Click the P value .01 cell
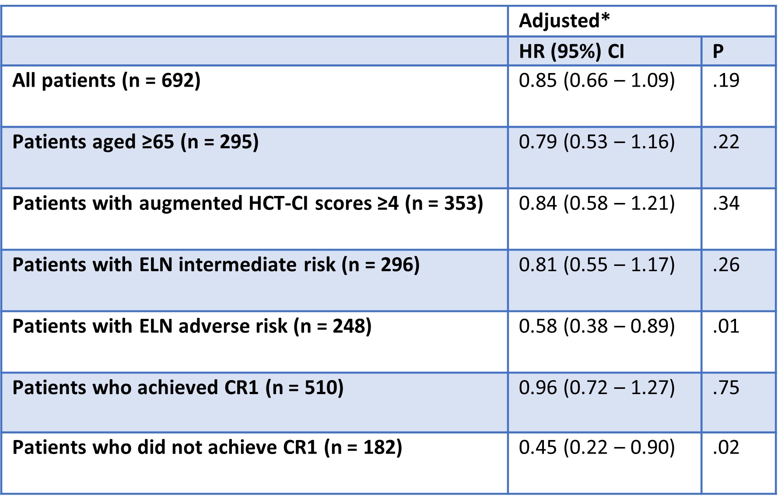 (x=726, y=326)
